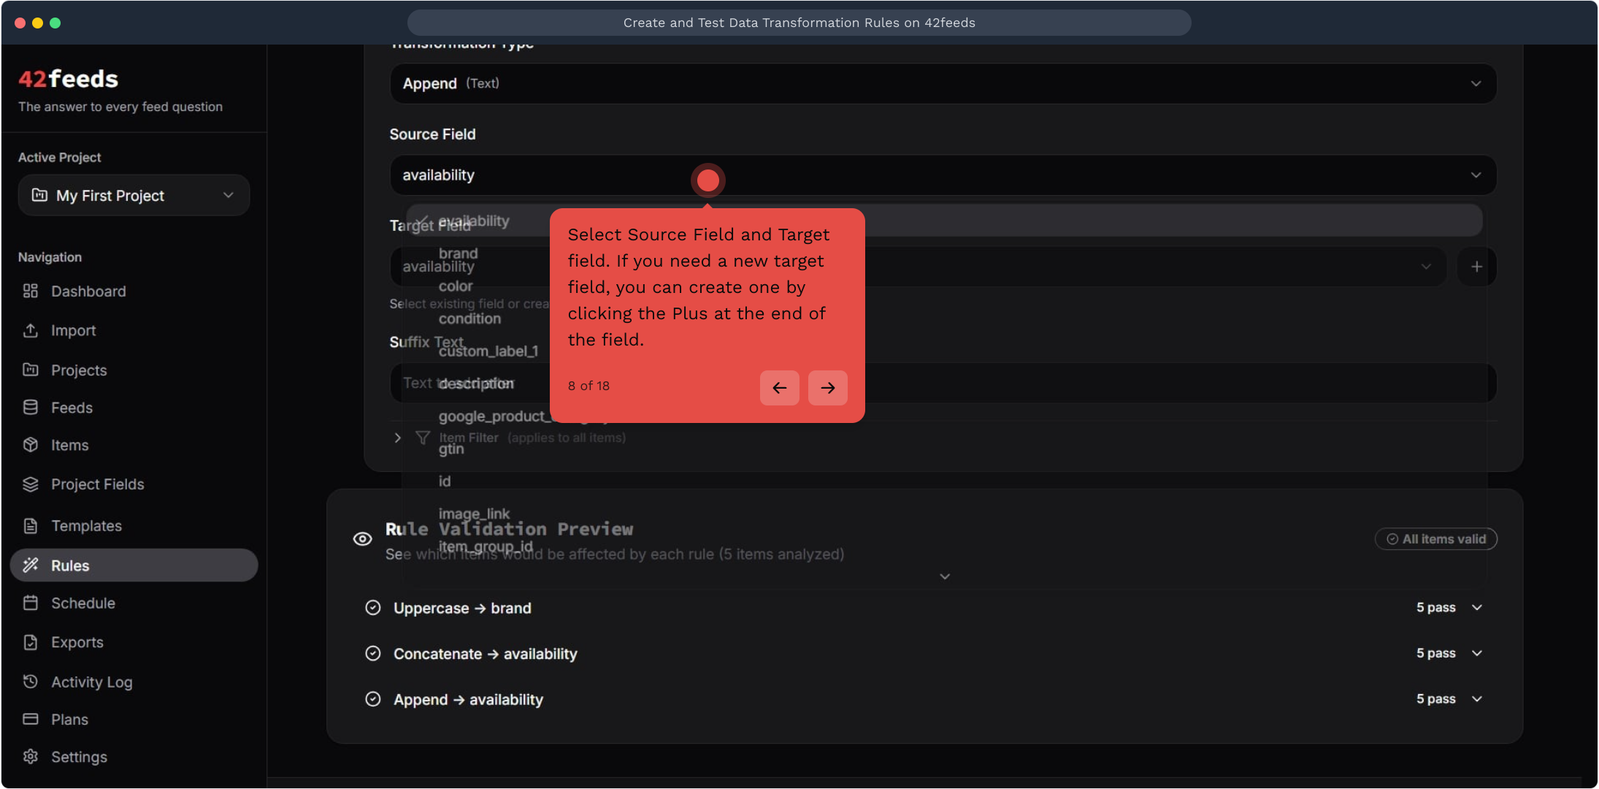Expand the Item Filter section

coord(397,438)
